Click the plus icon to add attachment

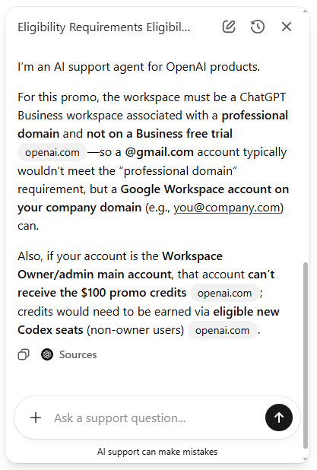click(36, 418)
